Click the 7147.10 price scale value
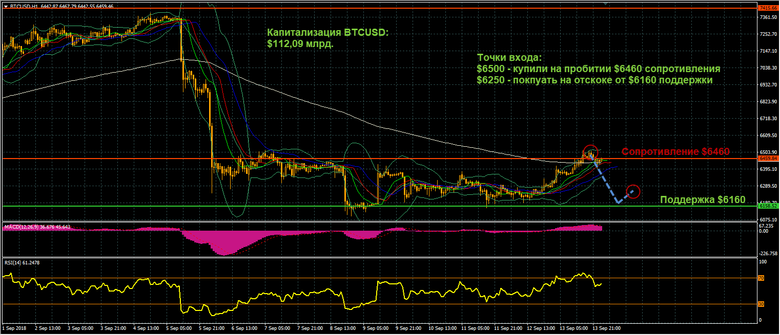 (767, 51)
